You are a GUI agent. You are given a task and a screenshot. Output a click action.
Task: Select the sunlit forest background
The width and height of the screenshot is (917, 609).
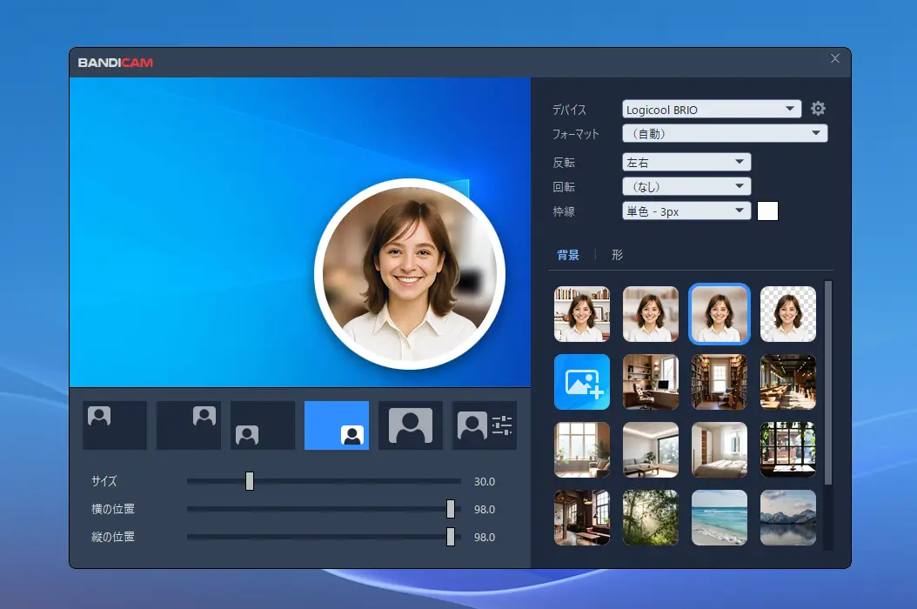point(651,518)
